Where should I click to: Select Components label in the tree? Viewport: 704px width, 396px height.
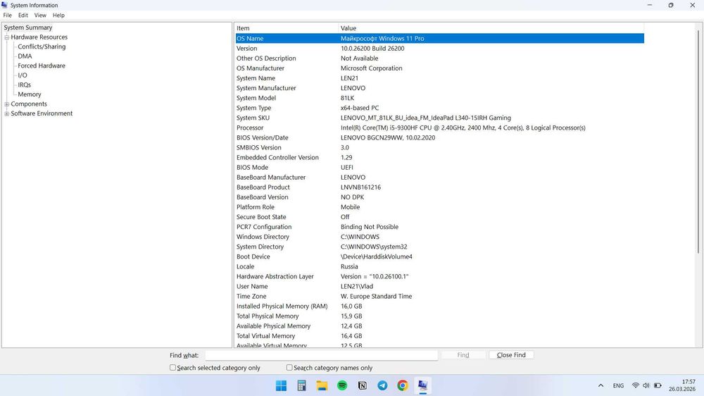[x=29, y=104]
